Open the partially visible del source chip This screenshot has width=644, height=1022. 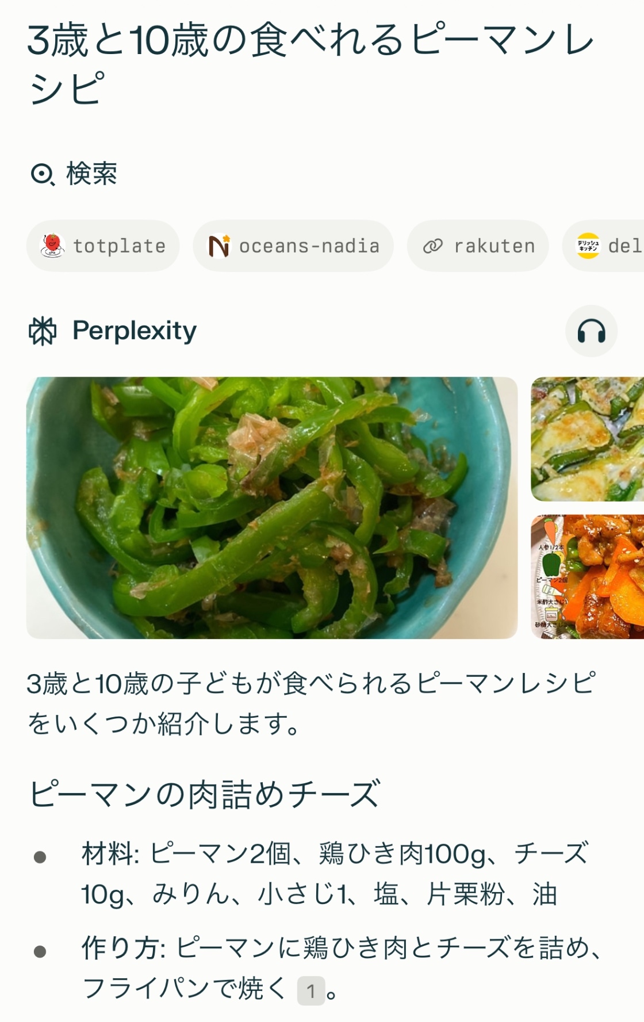tap(603, 246)
